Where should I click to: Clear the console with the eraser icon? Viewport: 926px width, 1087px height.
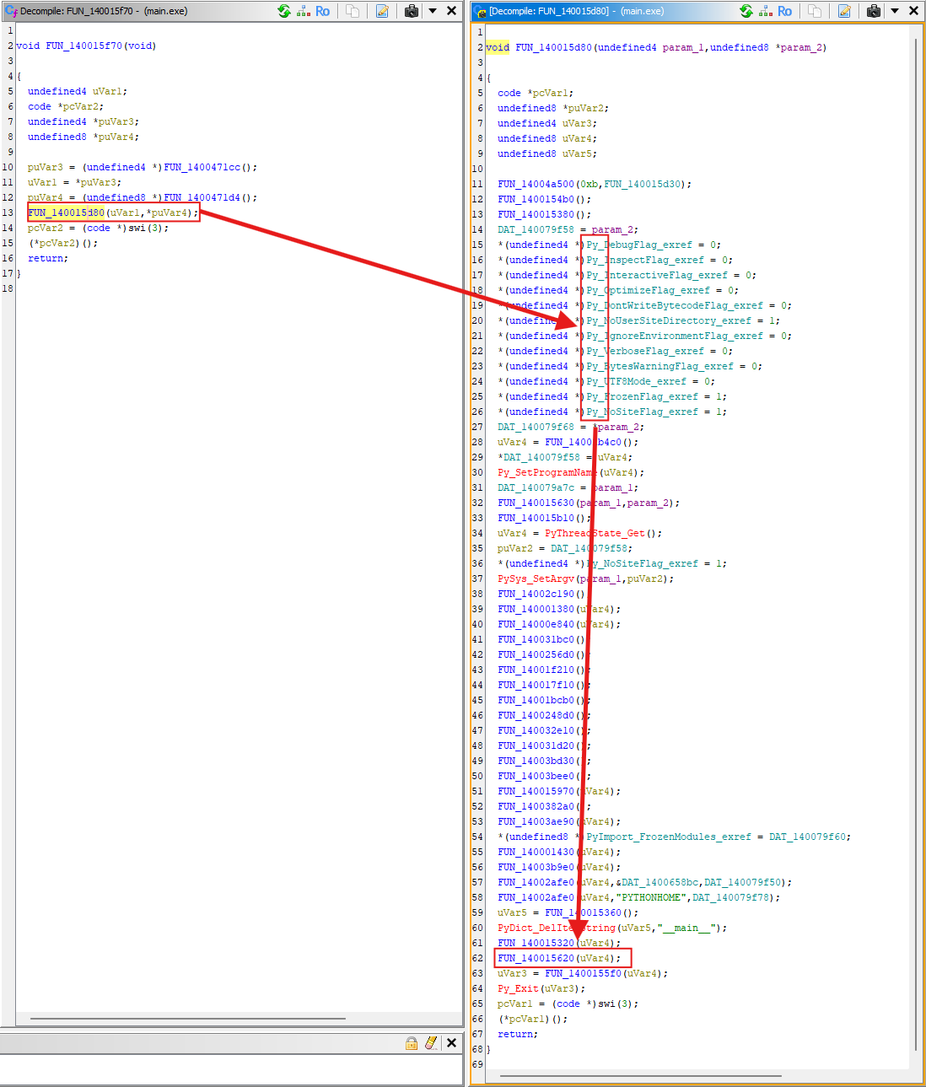pos(431,1043)
